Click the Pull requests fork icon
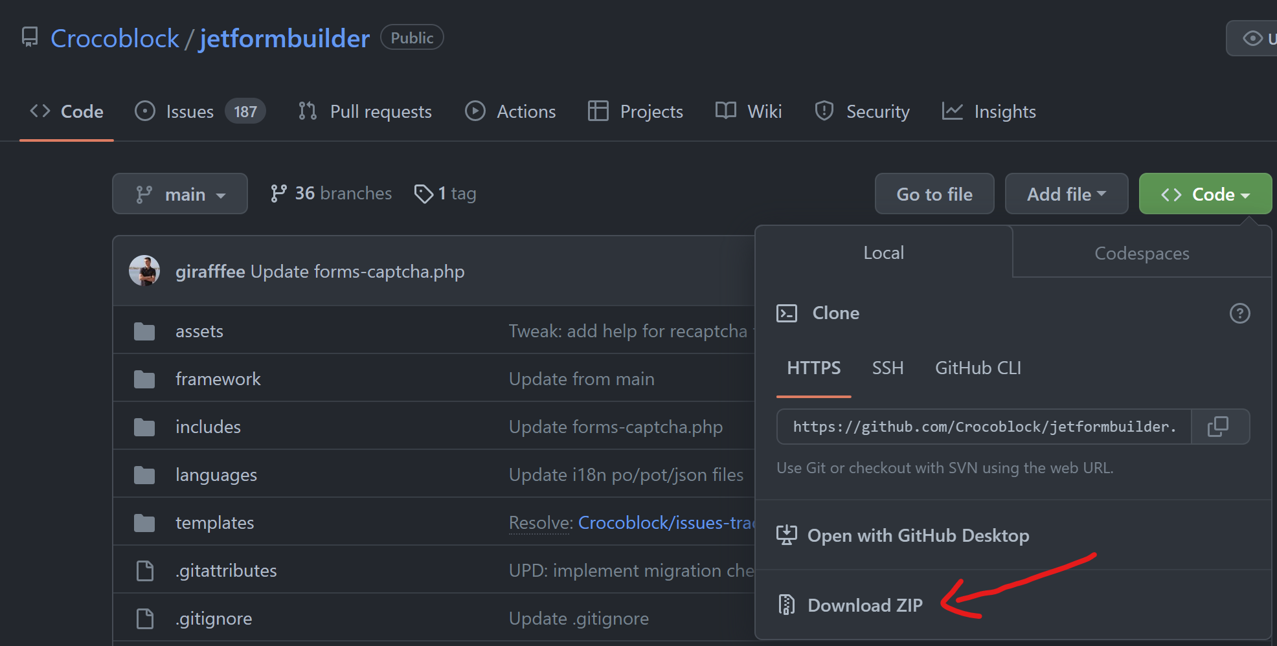The height and width of the screenshot is (646, 1277). pyautogui.click(x=306, y=111)
